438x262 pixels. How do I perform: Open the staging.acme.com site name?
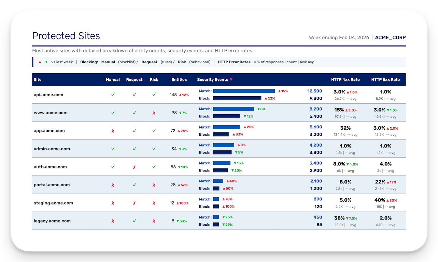(x=53, y=203)
